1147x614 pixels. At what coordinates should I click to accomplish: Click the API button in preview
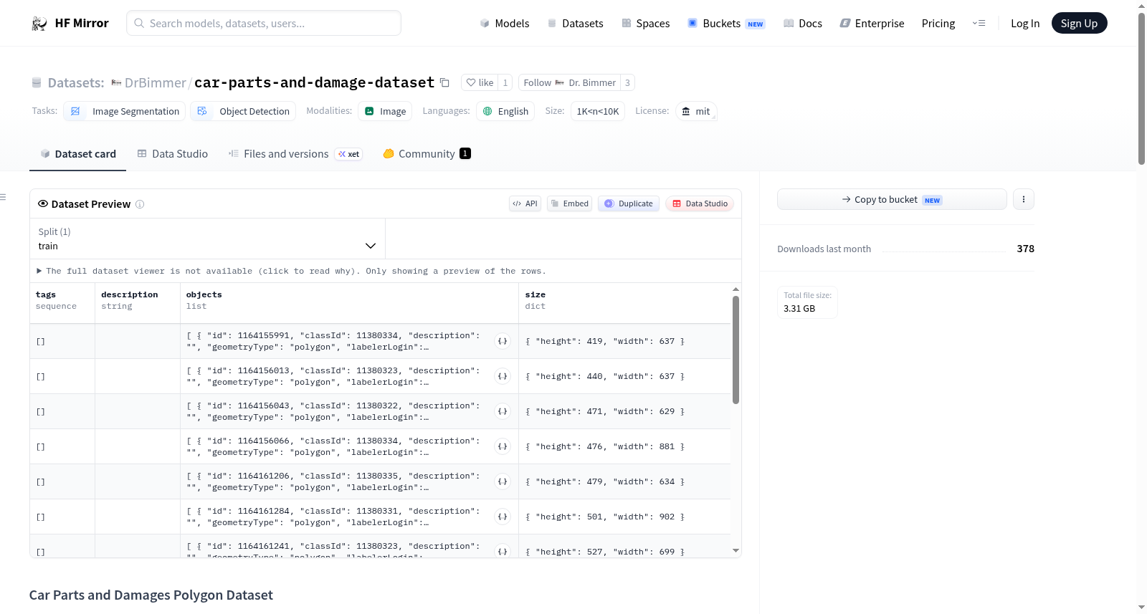coord(525,203)
